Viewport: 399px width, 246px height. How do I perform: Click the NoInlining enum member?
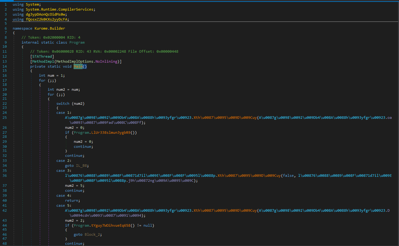pos(106,61)
